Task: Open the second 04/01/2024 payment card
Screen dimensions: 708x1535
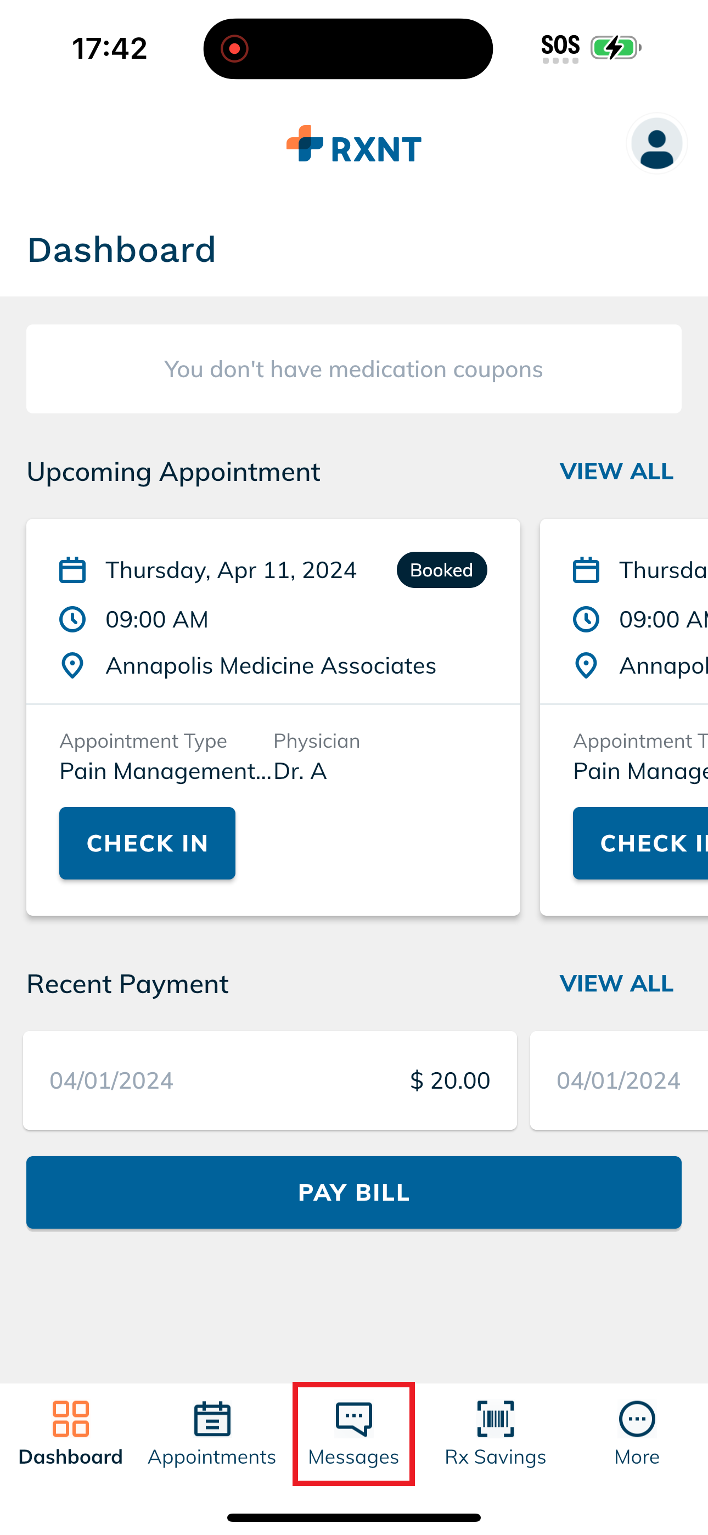Action: [x=619, y=1080]
